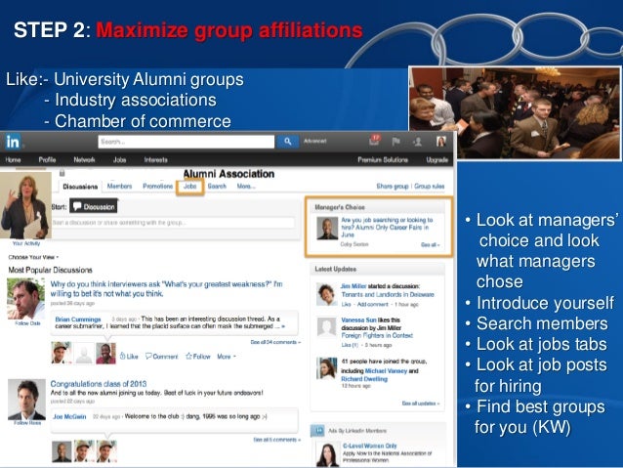
Task: Click See all 24 comments link
Action: click(x=275, y=342)
